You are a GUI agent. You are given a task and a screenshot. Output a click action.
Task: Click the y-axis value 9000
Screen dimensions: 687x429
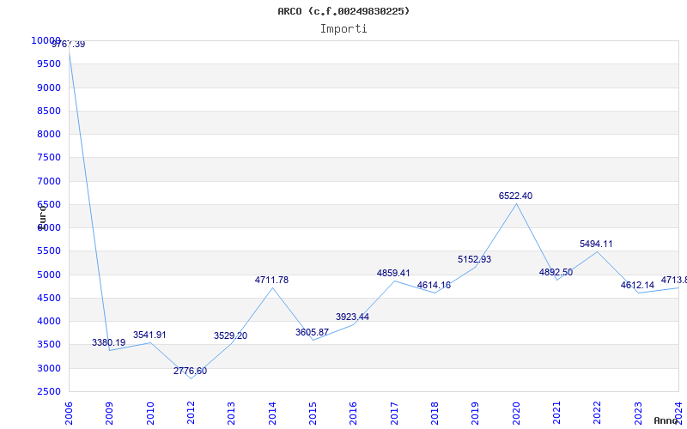49,88
